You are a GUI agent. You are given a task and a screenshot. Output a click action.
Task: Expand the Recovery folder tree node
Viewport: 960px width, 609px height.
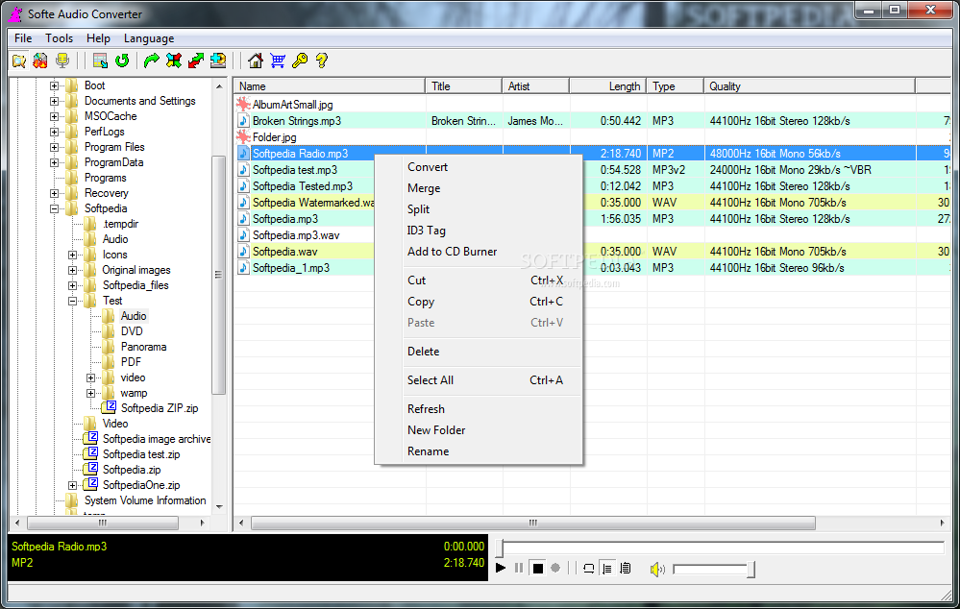point(55,193)
